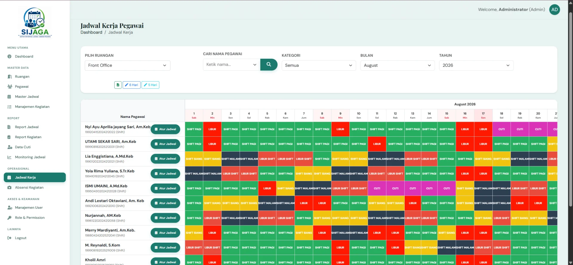Click the Report Jadwal document icon
Screen dimensions: 573x265
9,127
